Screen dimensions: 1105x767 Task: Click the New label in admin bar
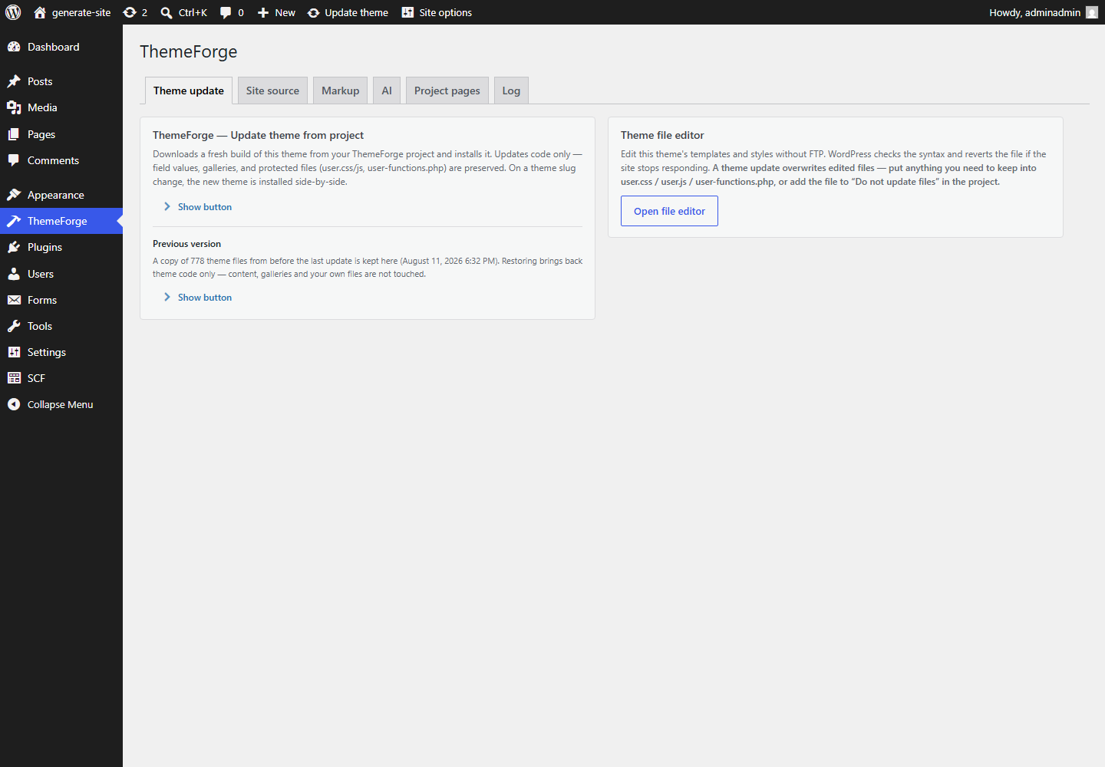pyautogui.click(x=285, y=12)
